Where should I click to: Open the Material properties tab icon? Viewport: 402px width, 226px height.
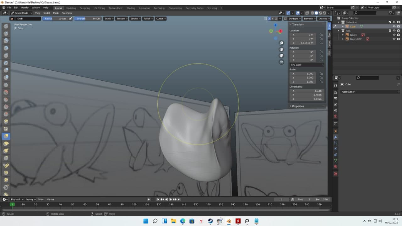point(335,166)
